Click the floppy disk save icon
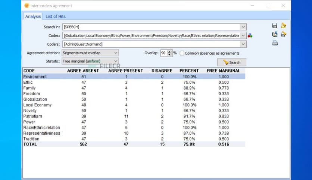 pos(275,26)
